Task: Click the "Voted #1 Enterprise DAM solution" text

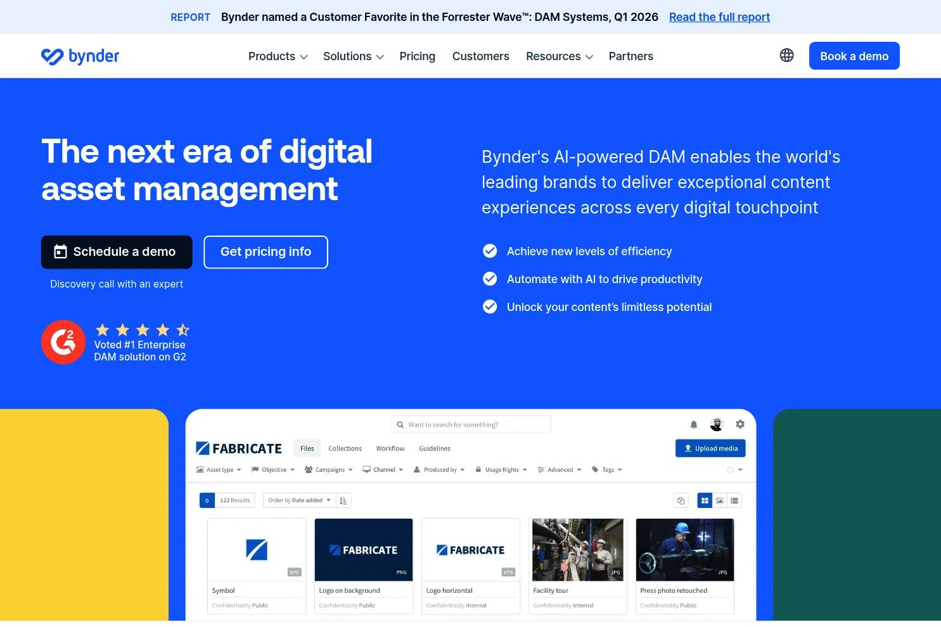Action: (x=140, y=351)
